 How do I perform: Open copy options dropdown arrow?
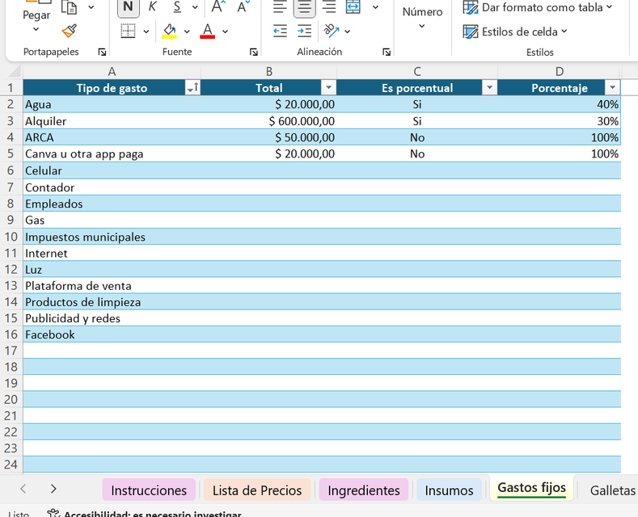click(x=91, y=7)
